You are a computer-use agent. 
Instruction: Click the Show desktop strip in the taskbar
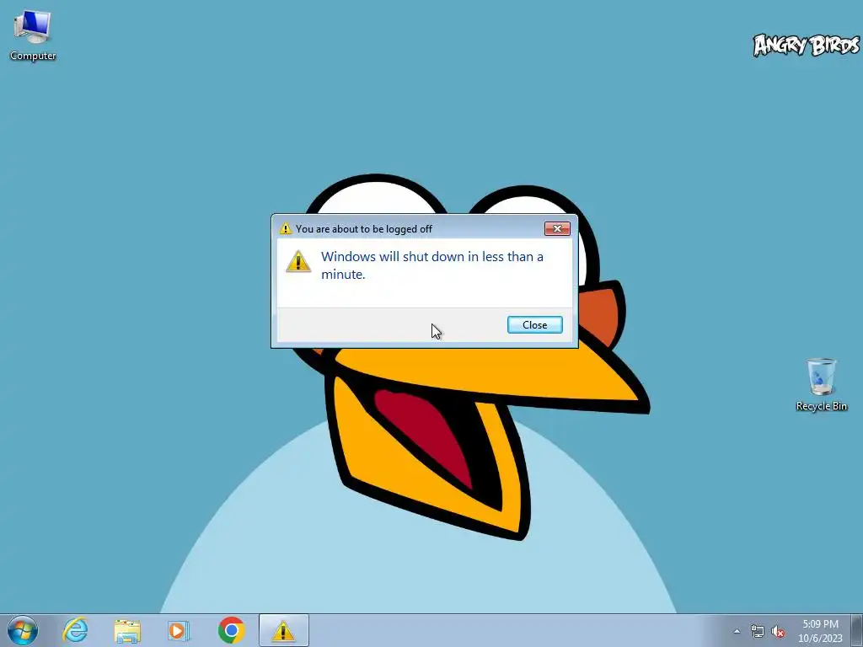[857, 630]
